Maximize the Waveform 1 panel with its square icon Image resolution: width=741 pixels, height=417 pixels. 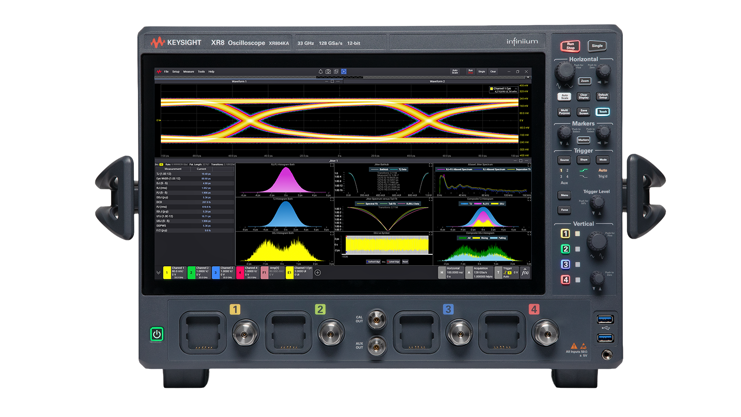[x=332, y=82]
